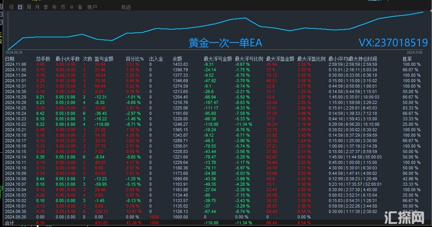Click total profit 433.83 in 合计 row

point(101,223)
